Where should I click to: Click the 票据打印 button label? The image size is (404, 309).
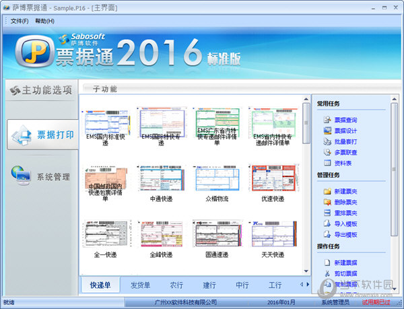click(55, 135)
